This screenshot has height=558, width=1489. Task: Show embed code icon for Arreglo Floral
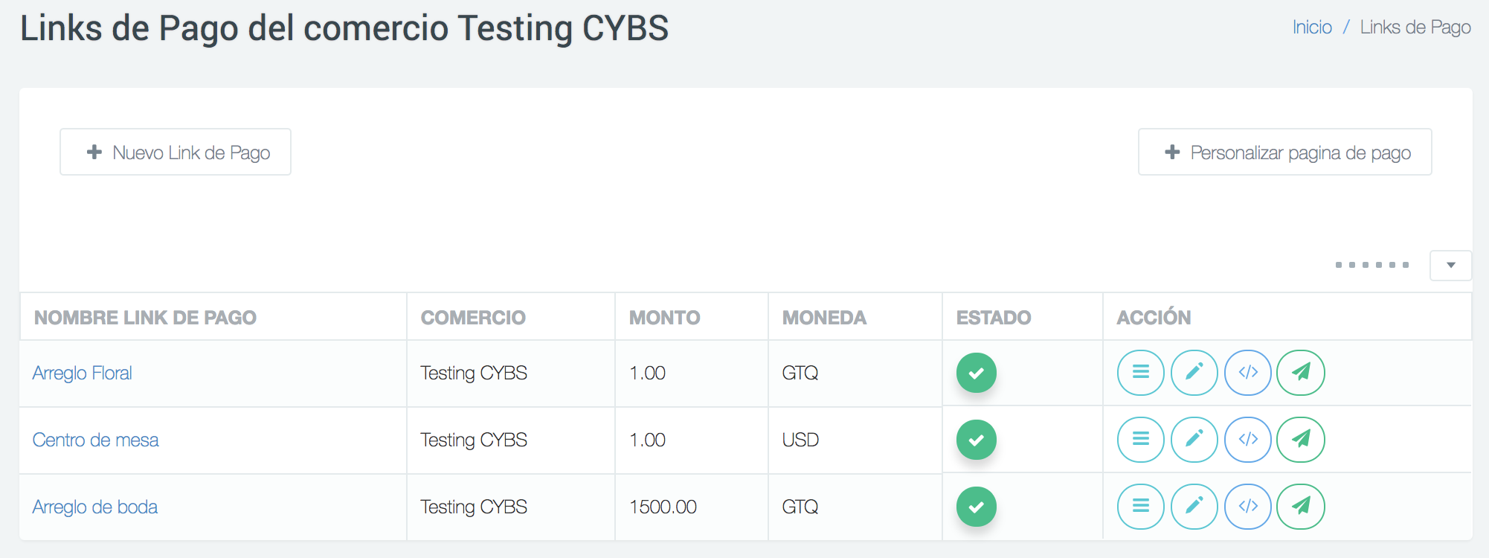(x=1247, y=373)
